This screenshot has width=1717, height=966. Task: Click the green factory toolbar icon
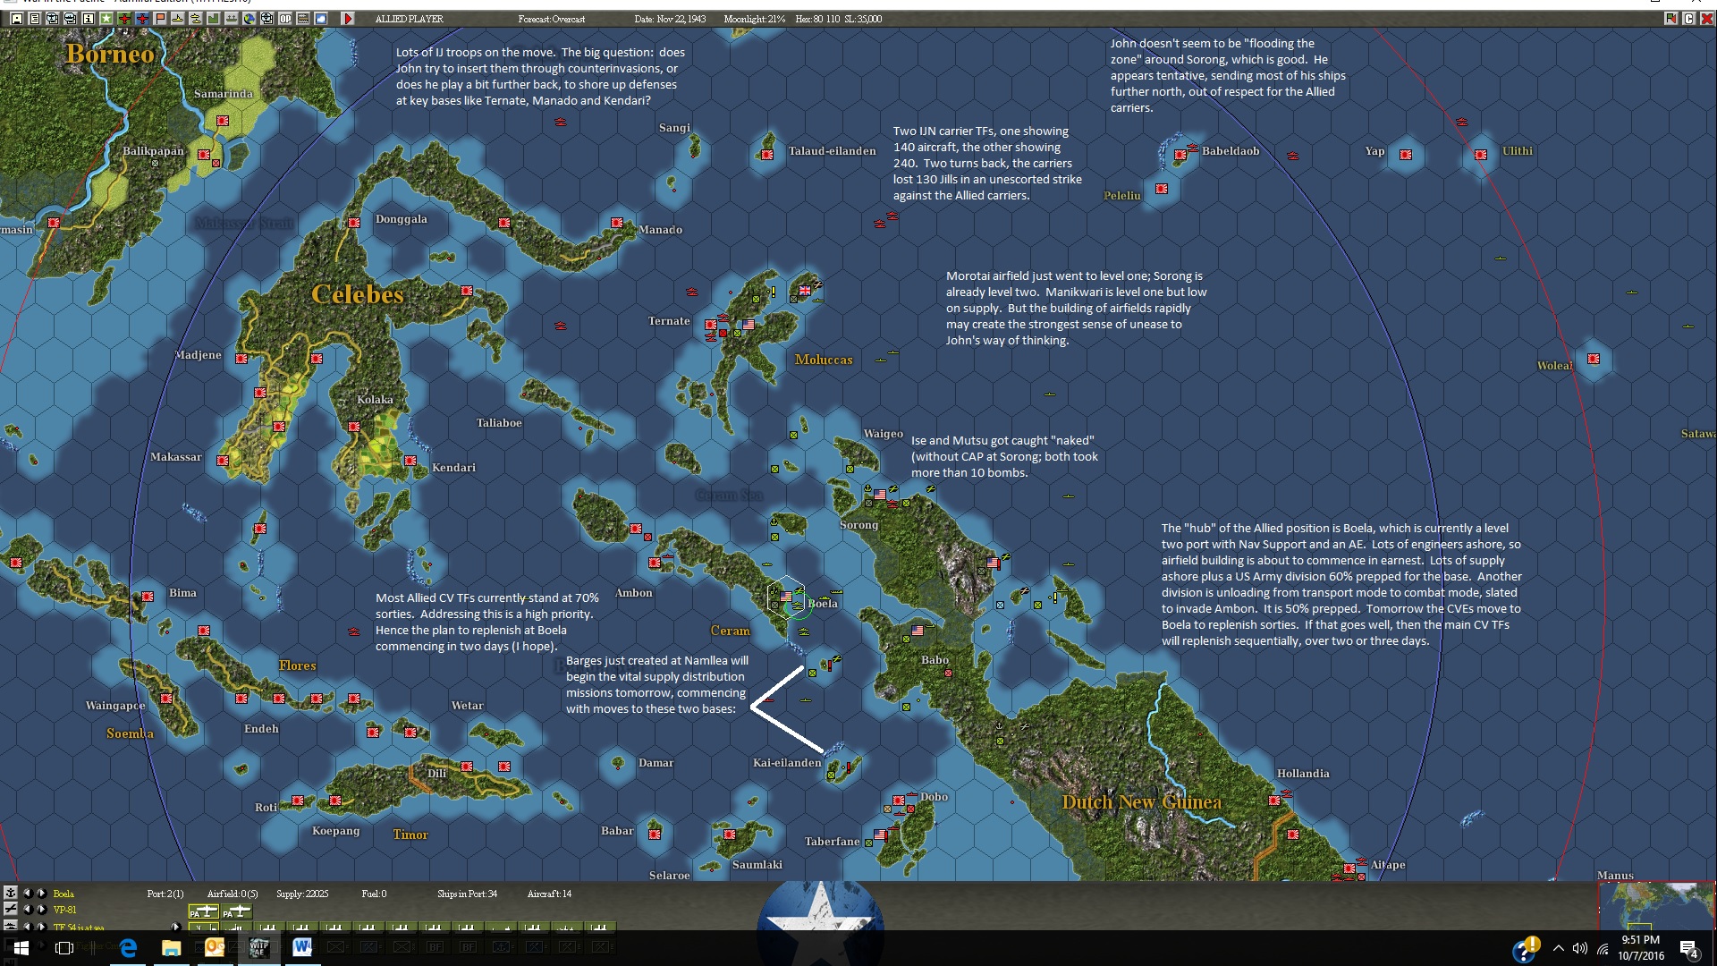click(214, 18)
